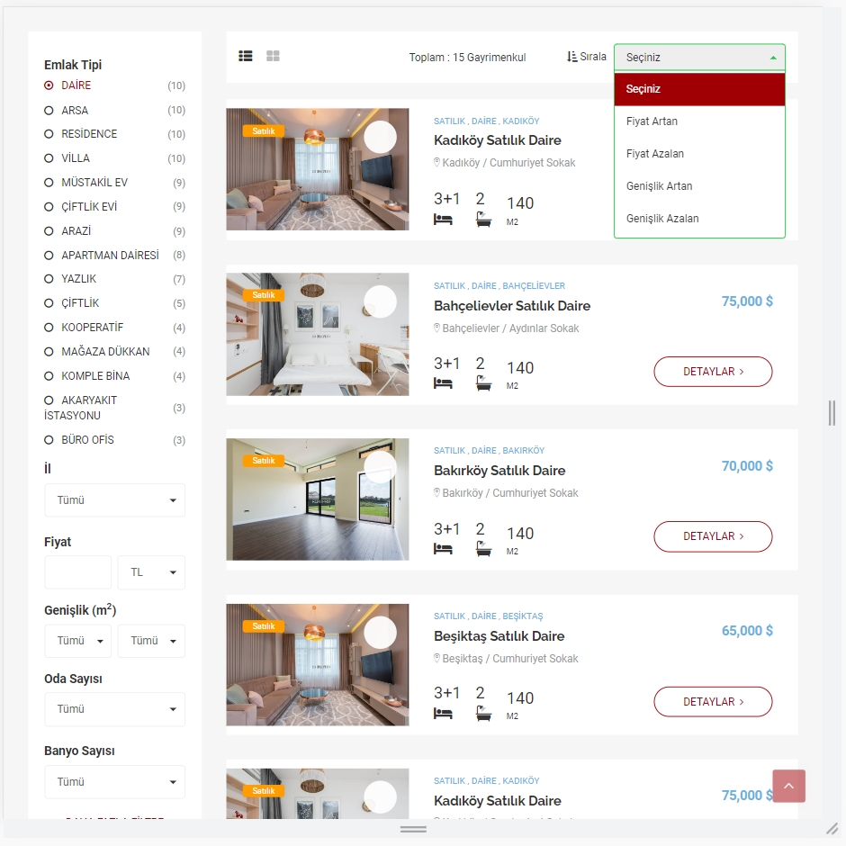
Task: Open the TL currency dropdown
Action: tap(151, 571)
